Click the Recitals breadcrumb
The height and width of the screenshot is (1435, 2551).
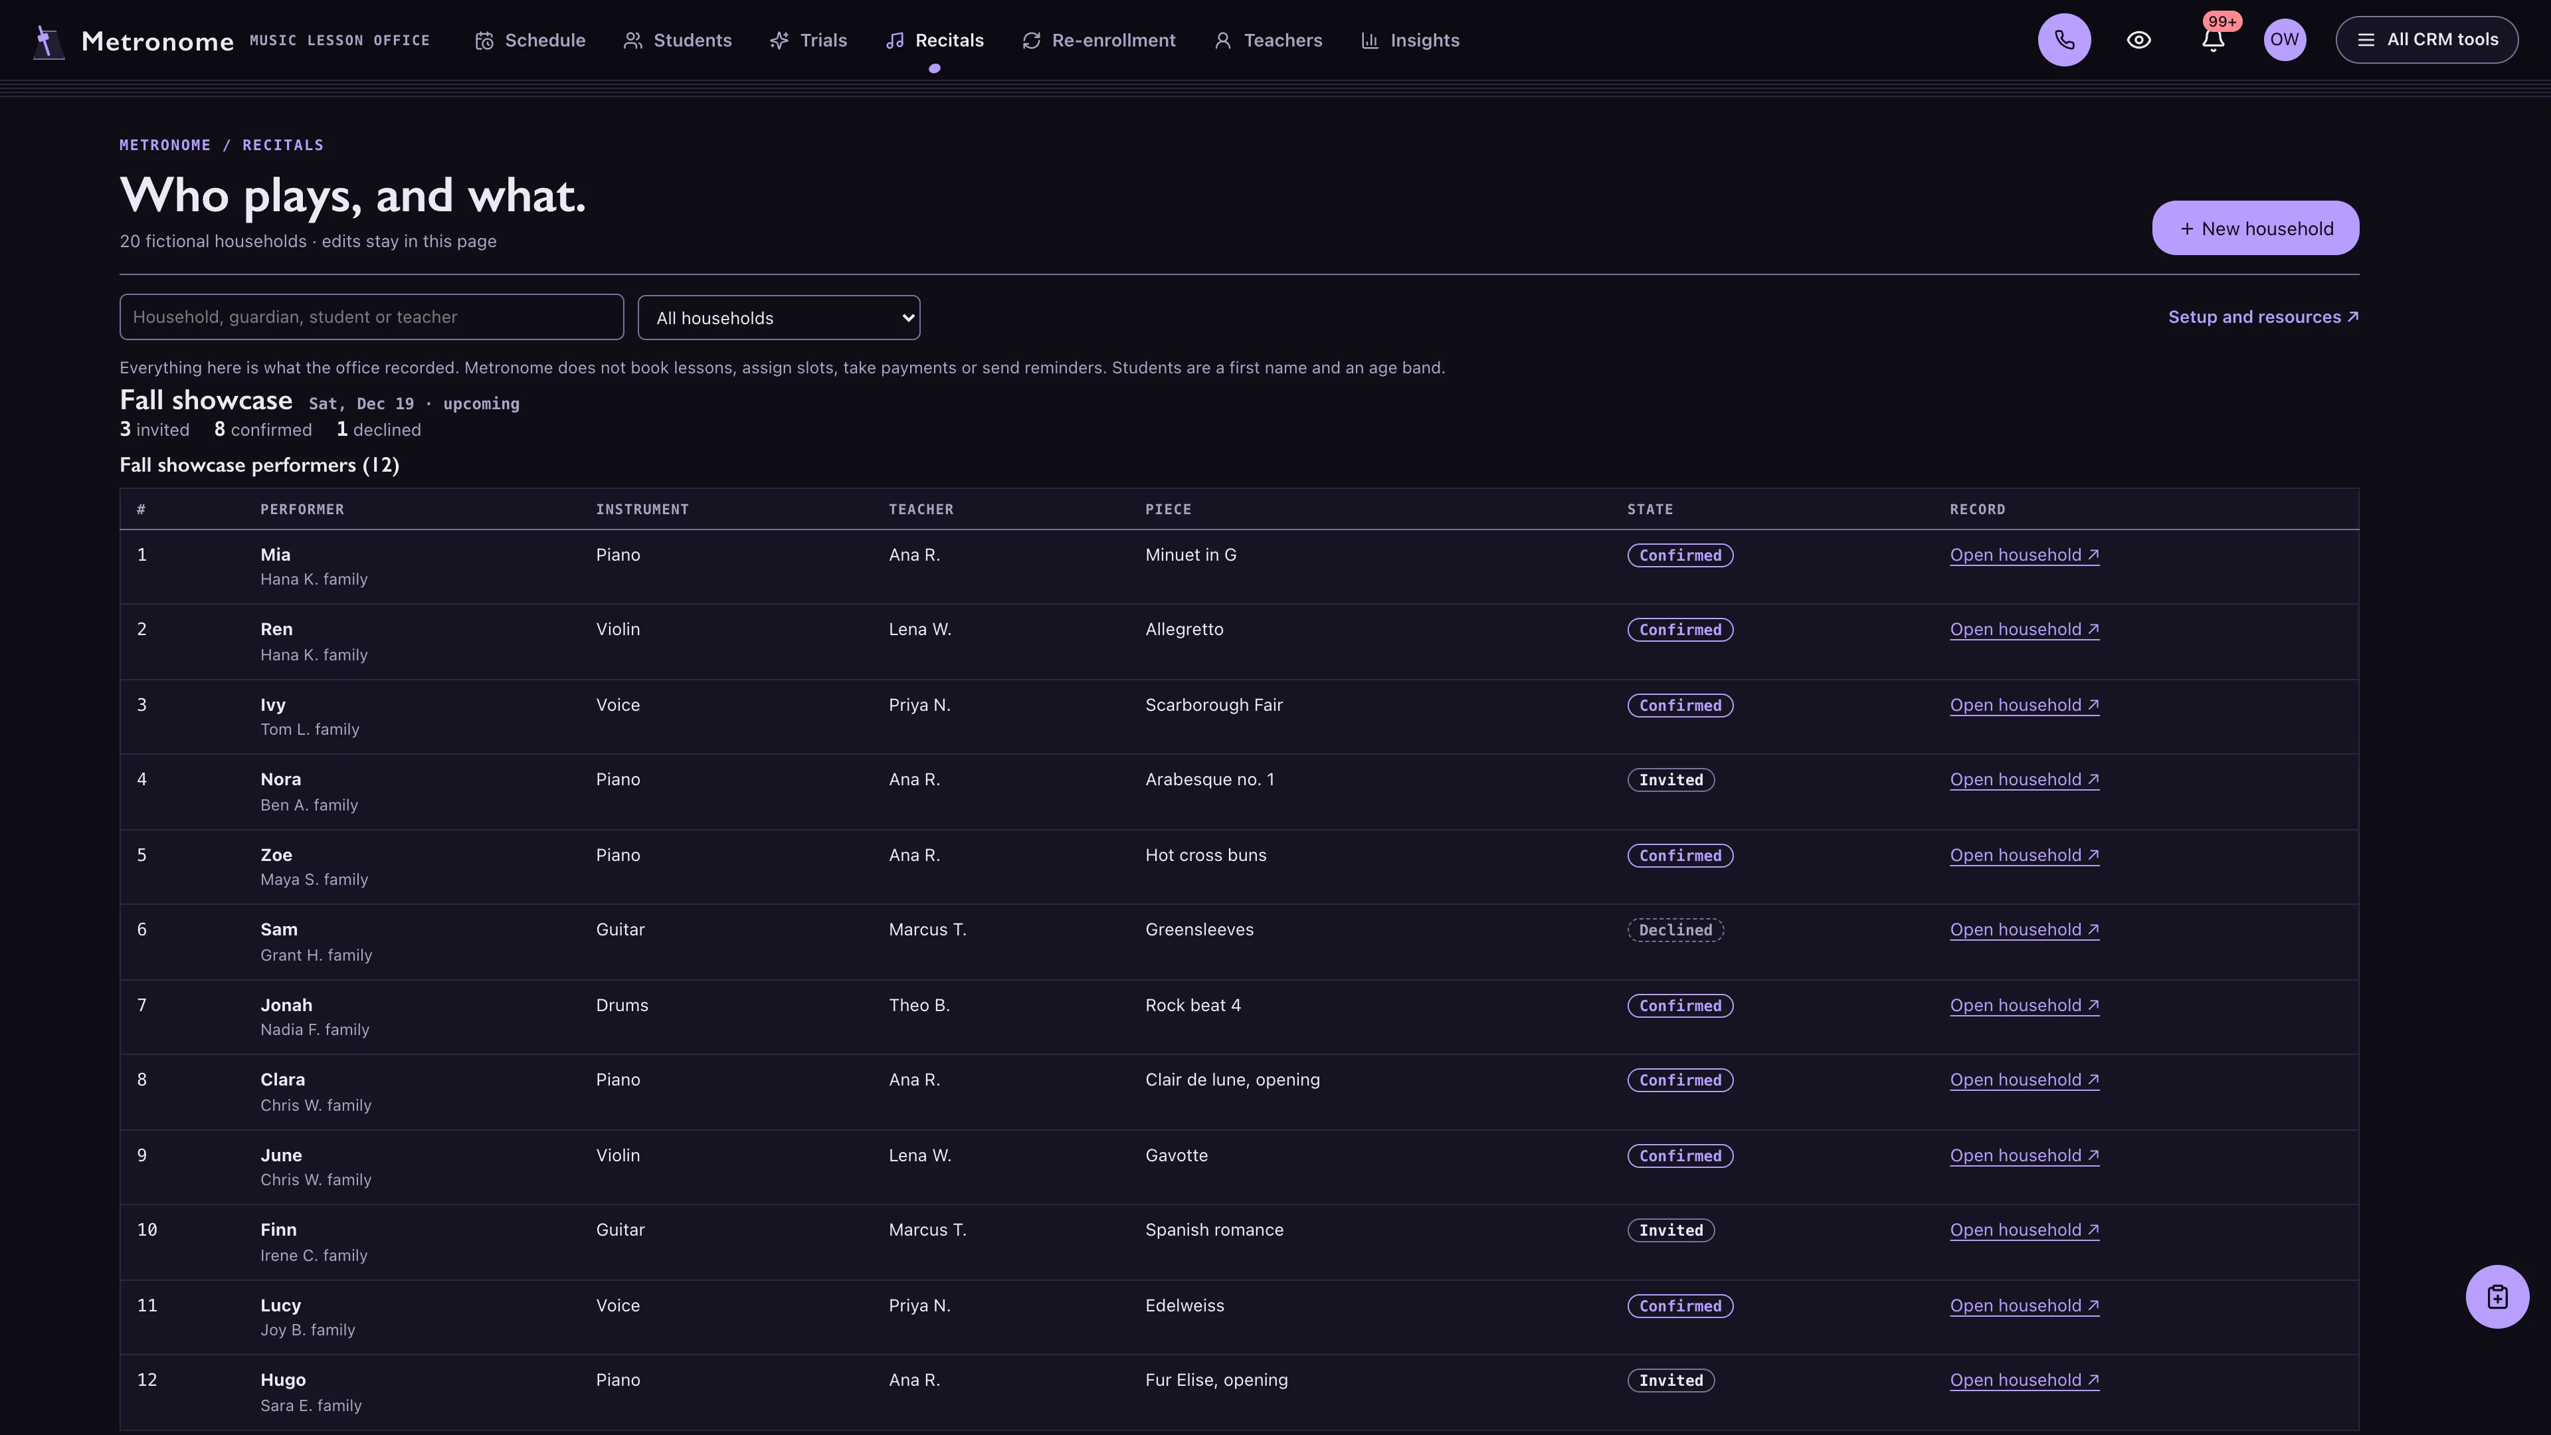click(x=283, y=145)
